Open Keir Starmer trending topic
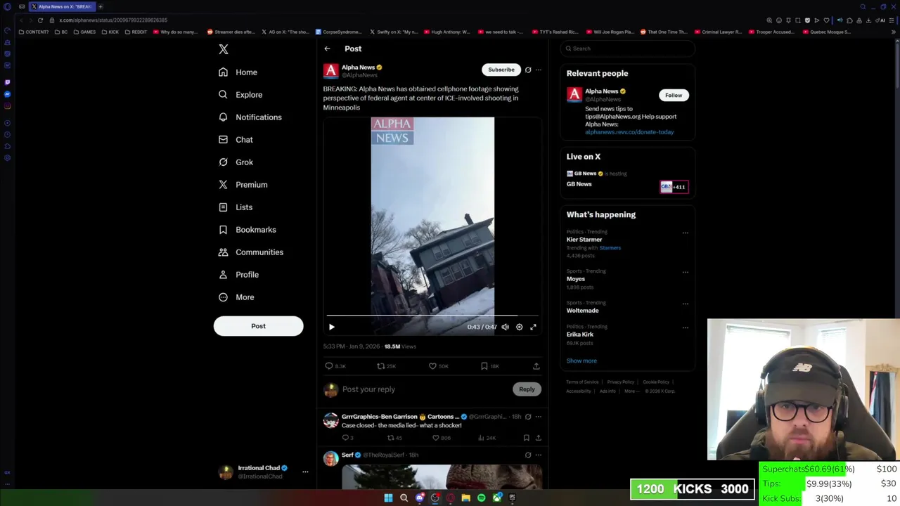This screenshot has height=506, width=900. [x=584, y=240]
